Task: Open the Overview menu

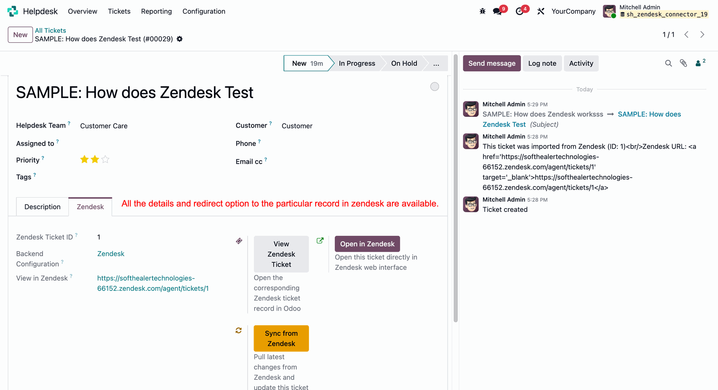Action: tap(83, 11)
